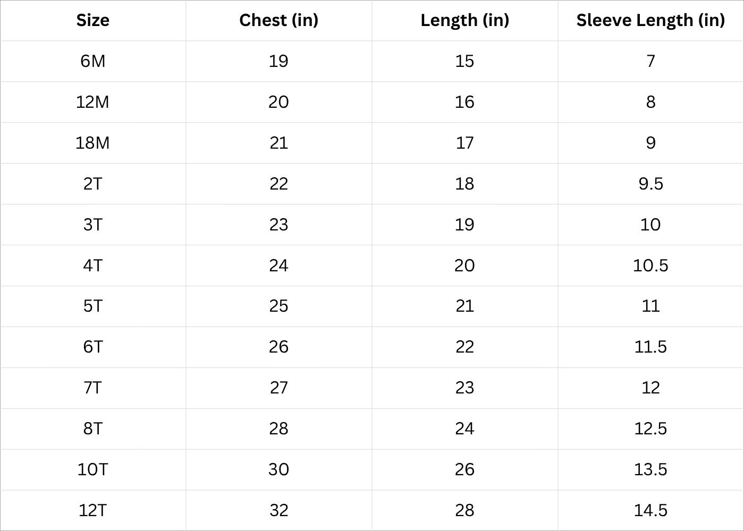This screenshot has height=531, width=744.
Task: Select the 4T size cell
Action: [93, 265]
